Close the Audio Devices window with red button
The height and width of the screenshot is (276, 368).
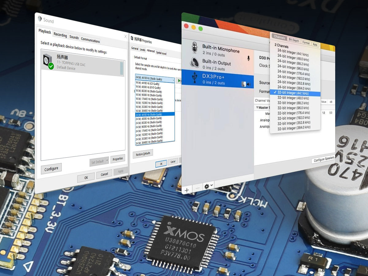[x=186, y=26]
